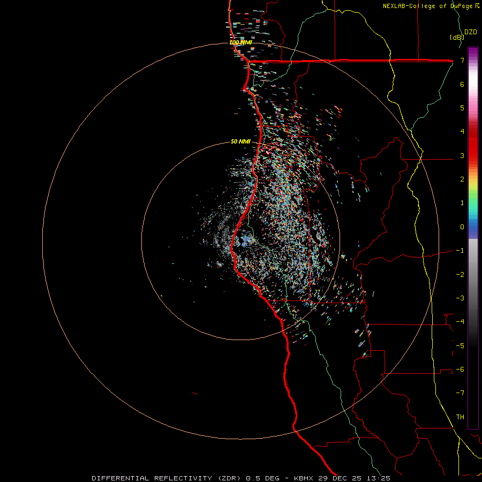
Task: Click the 2 dB value on color scale
Action: (x=462, y=179)
